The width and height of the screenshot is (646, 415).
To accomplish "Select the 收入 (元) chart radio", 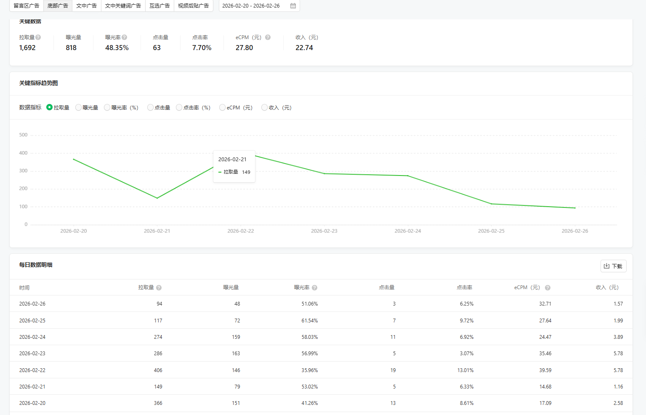I will click(x=264, y=108).
